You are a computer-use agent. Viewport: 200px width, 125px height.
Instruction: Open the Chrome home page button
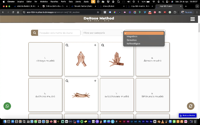pos(18,12)
